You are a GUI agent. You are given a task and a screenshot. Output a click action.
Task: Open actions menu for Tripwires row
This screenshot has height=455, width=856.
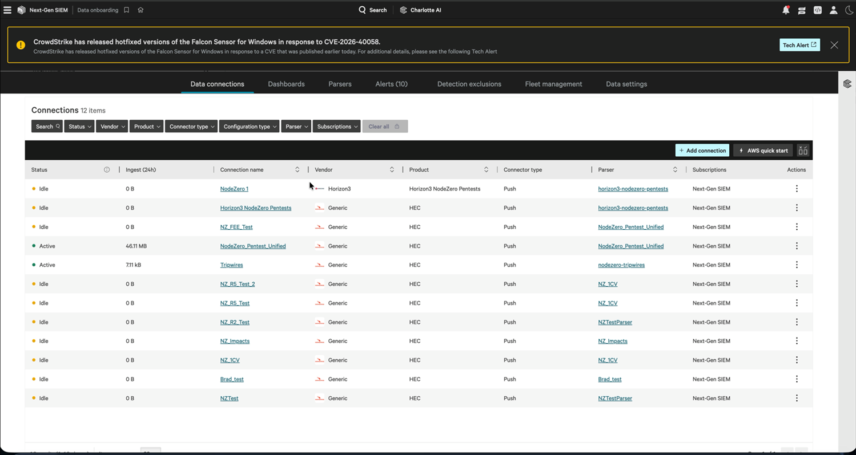[x=797, y=265]
